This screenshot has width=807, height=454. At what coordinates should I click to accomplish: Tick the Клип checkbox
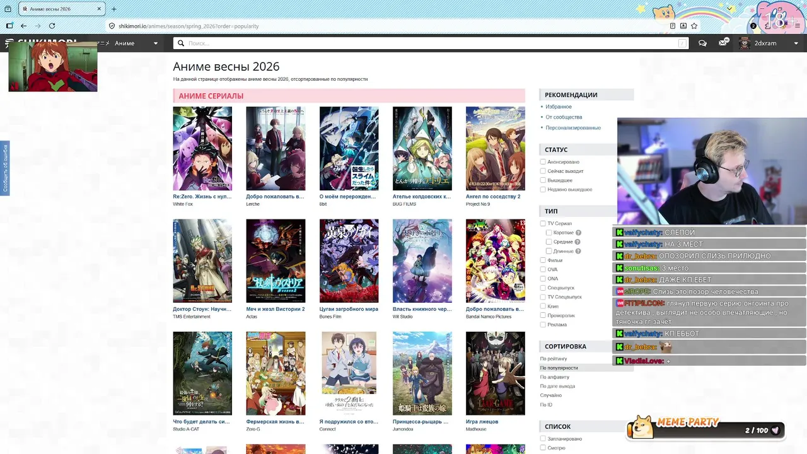coord(543,306)
